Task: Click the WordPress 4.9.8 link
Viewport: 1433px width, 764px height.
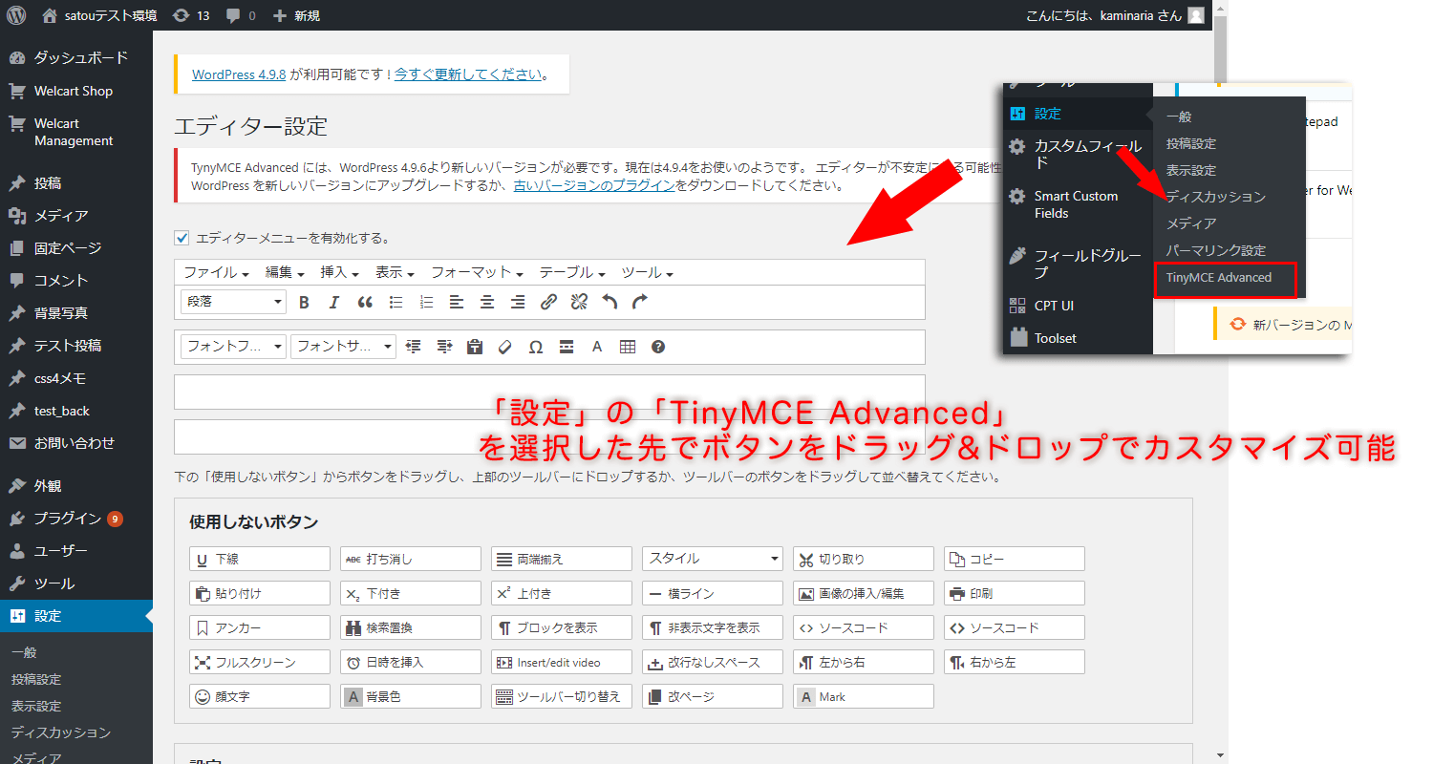Action: [239, 74]
